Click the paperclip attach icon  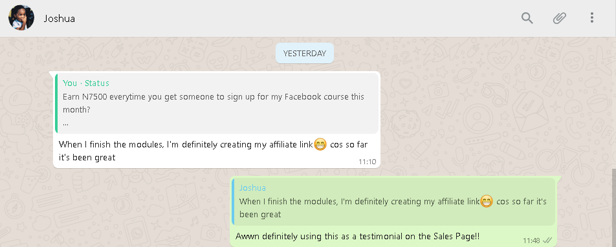point(560,18)
